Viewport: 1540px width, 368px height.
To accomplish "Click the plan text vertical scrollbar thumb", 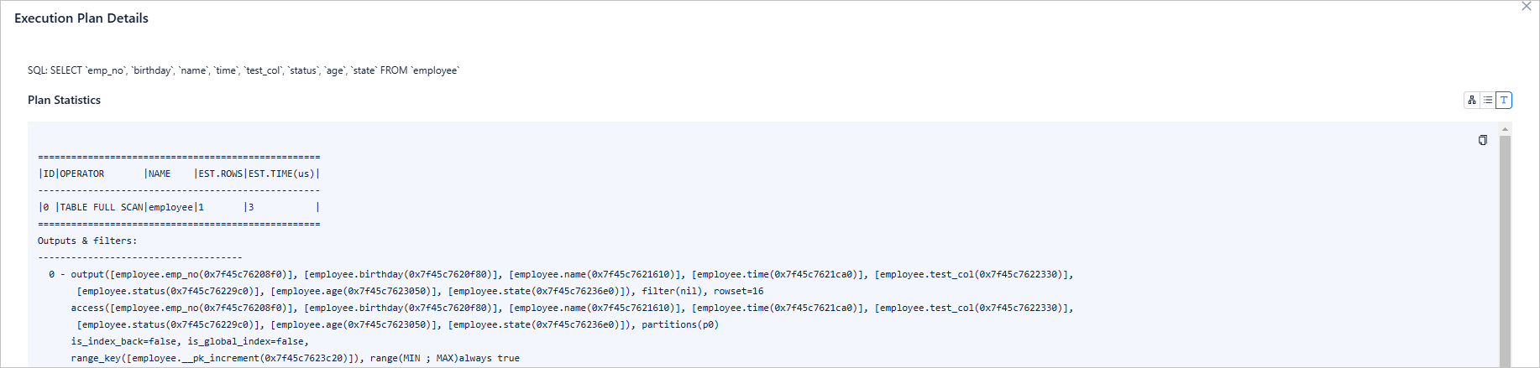I will tap(1505, 251).
